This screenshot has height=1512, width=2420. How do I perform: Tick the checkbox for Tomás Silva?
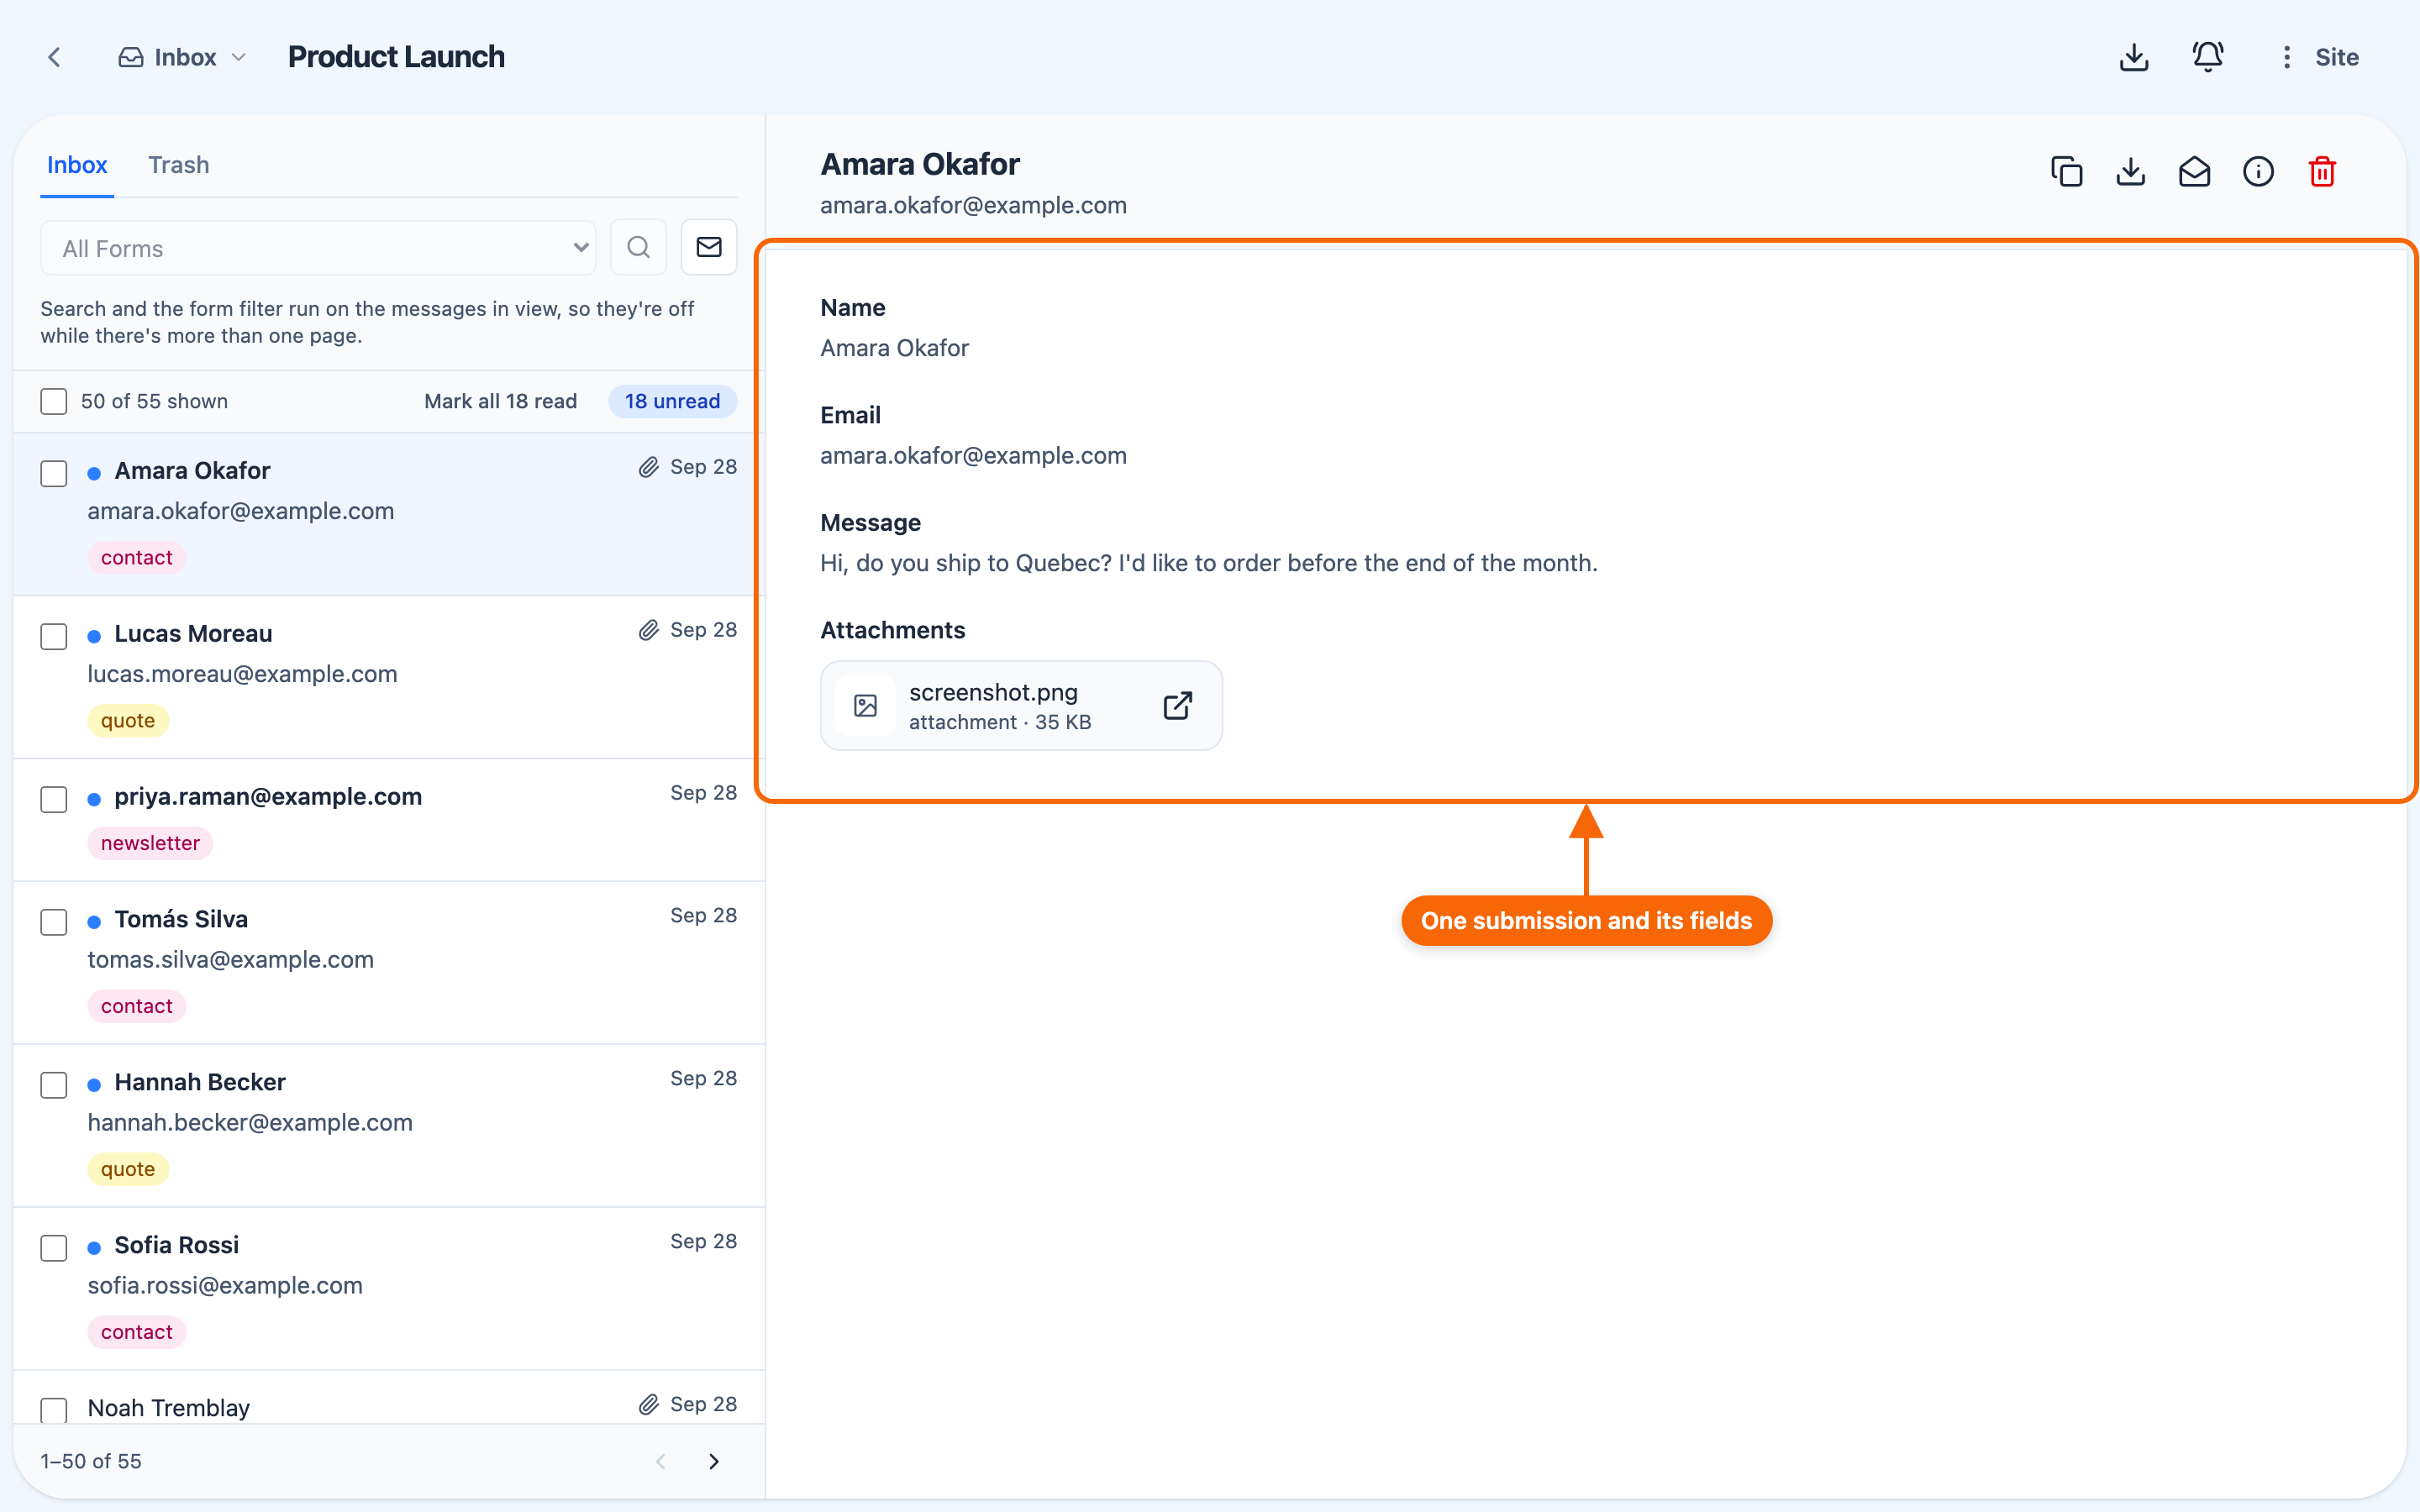pos(54,921)
